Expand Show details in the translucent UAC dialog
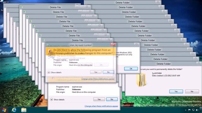This screenshot has height=113, width=202. (55, 73)
